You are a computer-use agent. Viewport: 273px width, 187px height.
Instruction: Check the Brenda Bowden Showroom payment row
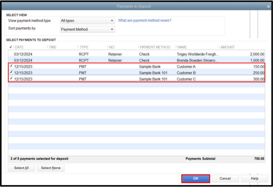coord(11,60)
